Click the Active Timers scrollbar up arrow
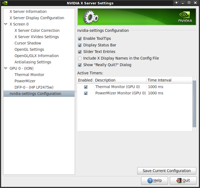This screenshot has height=188, width=200. tap(194, 79)
